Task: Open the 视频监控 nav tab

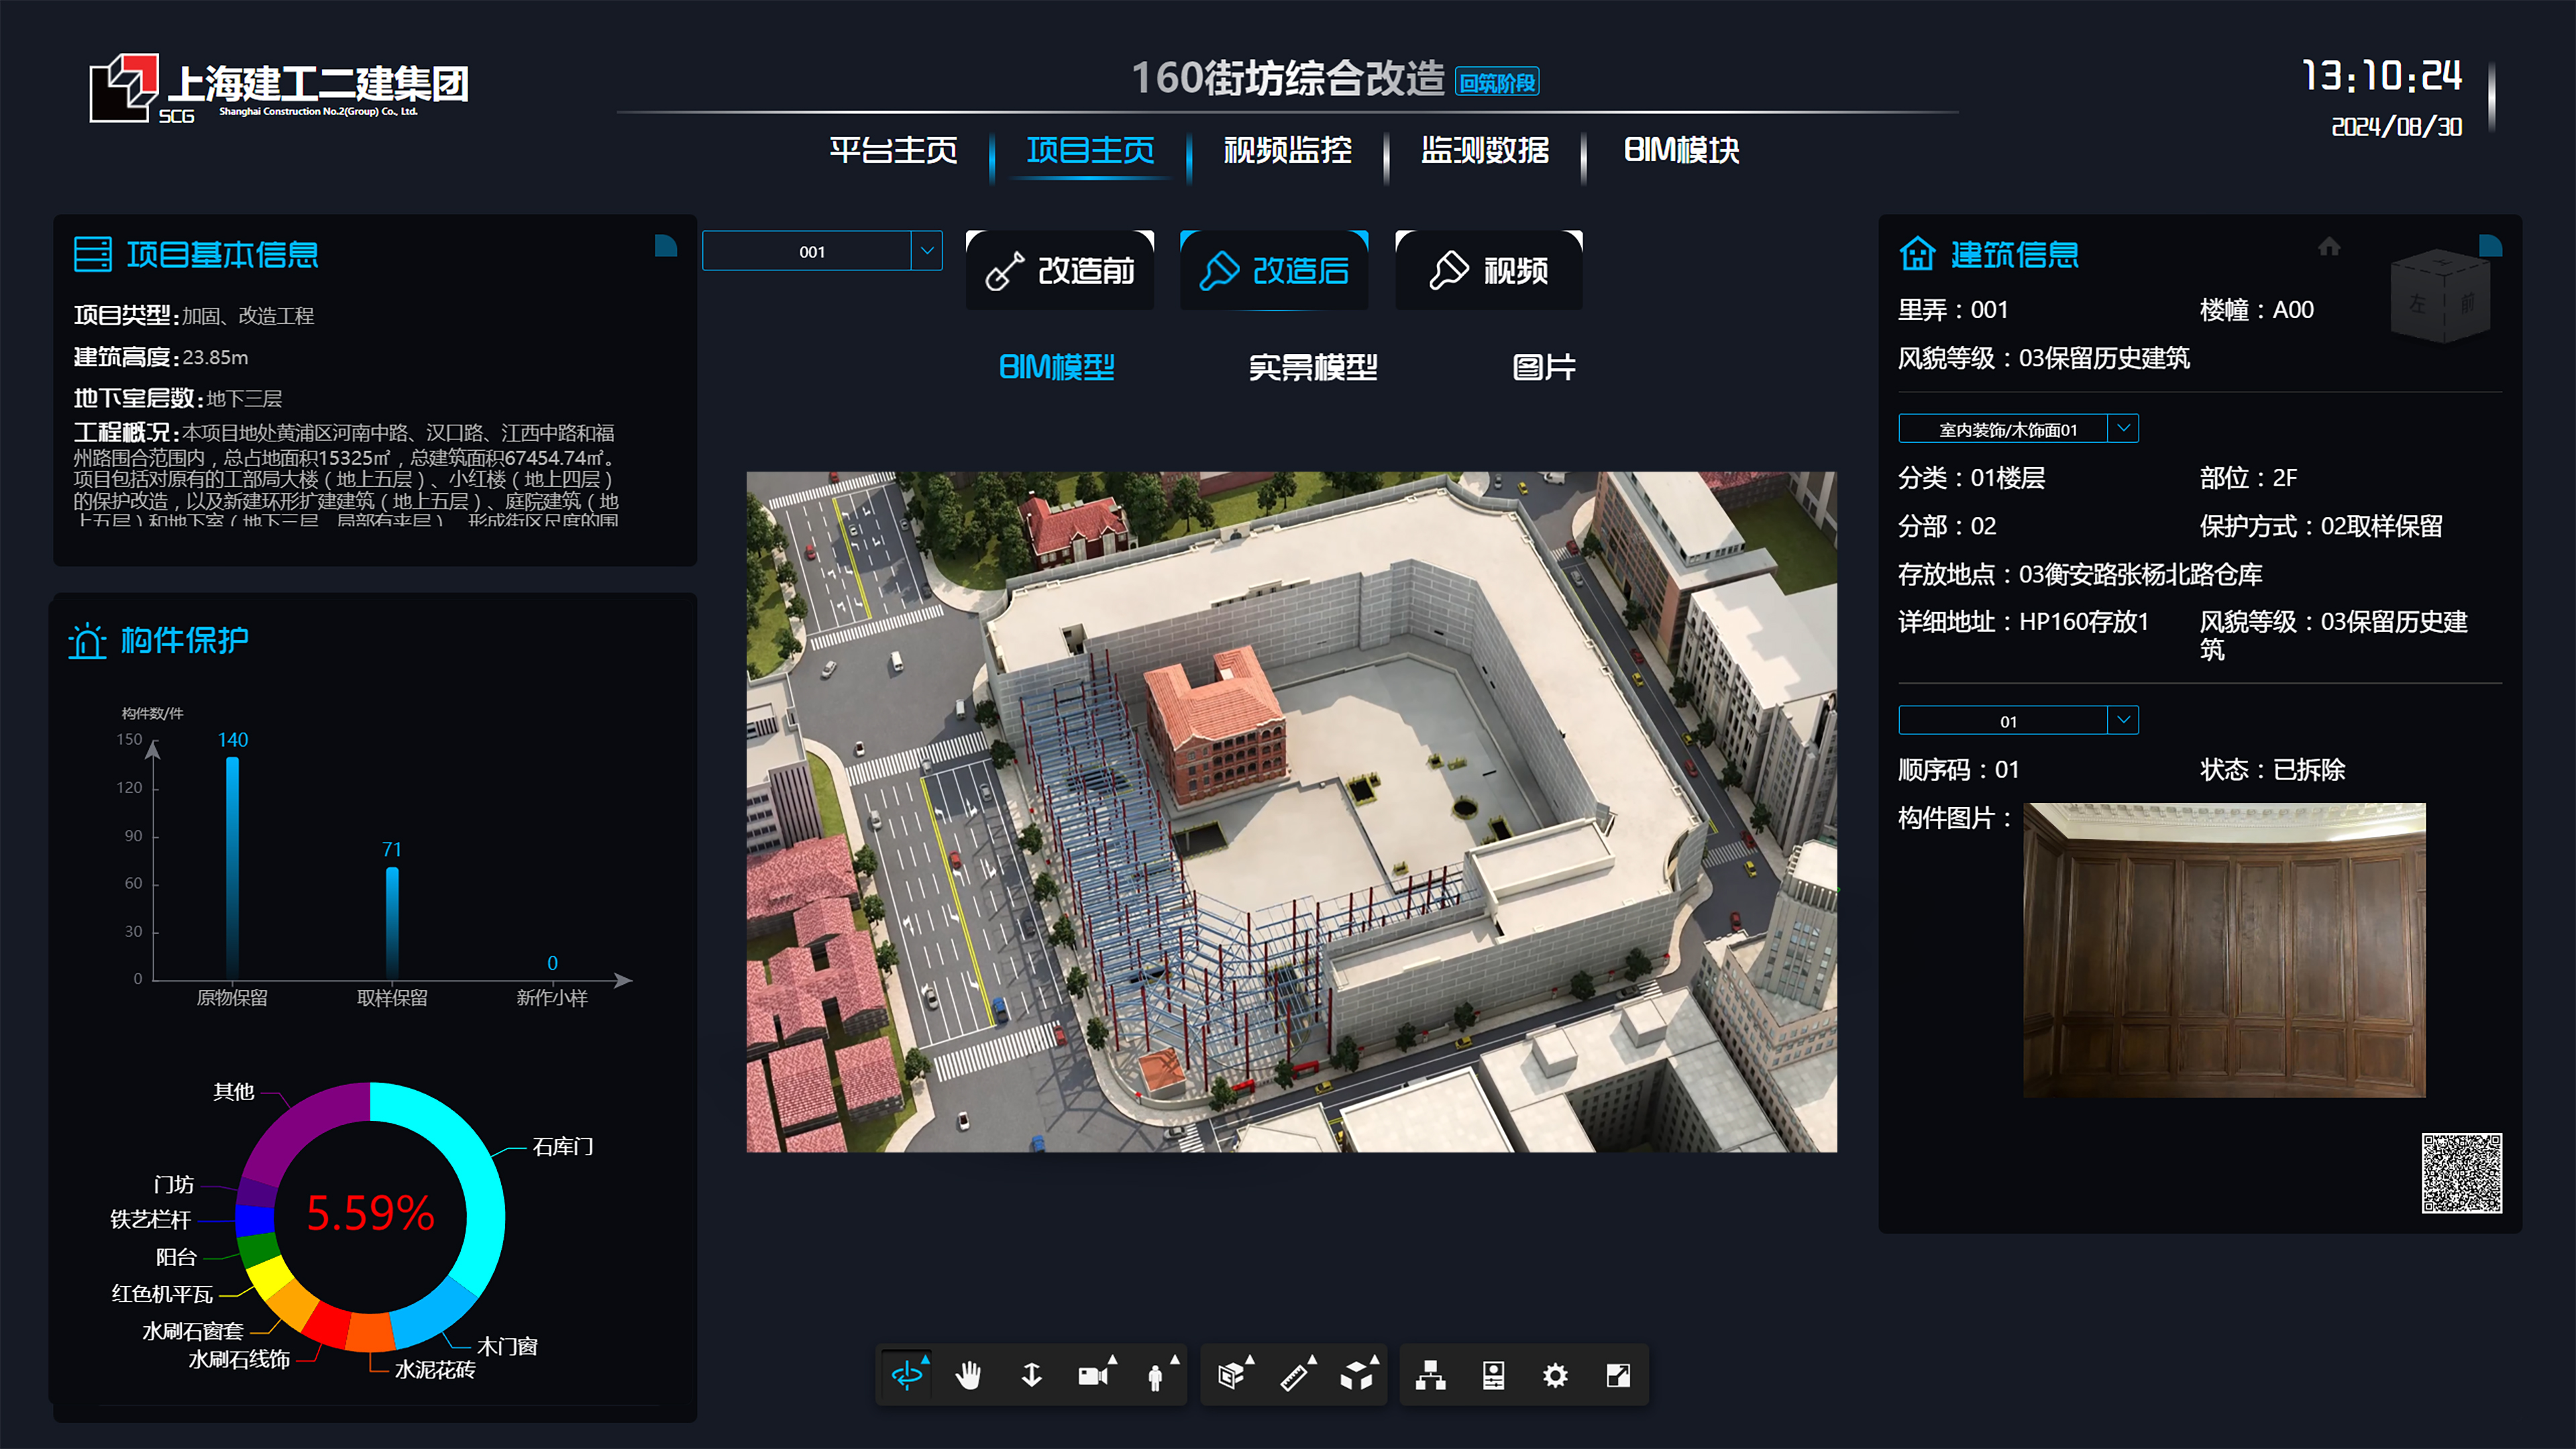Action: (1287, 150)
